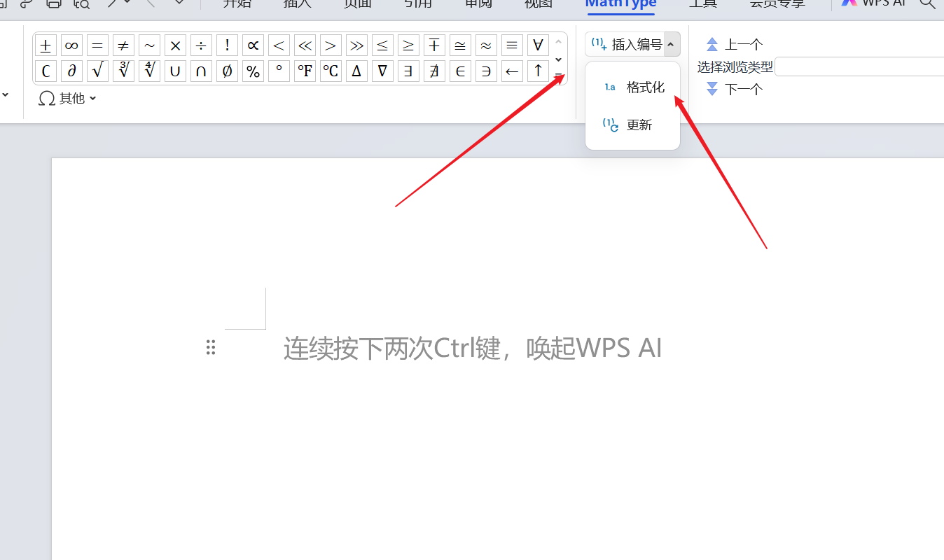The image size is (944, 560).
Task: Insert the less-than < symbol
Action: pyautogui.click(x=279, y=45)
